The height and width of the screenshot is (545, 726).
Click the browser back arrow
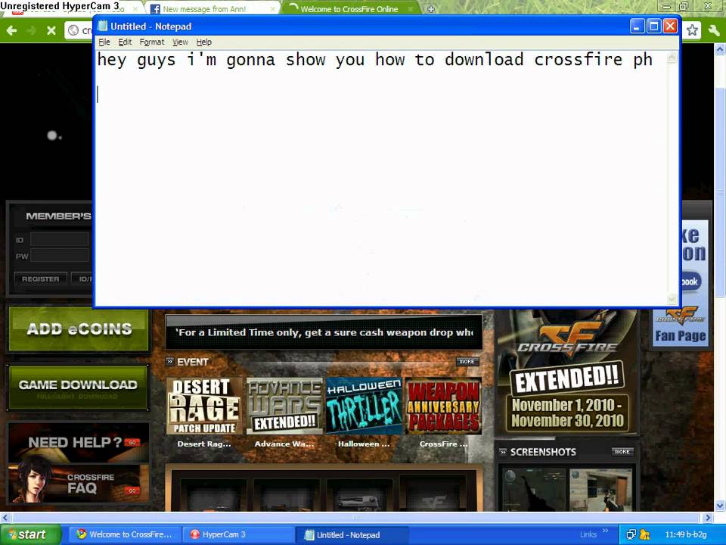pyautogui.click(x=12, y=30)
